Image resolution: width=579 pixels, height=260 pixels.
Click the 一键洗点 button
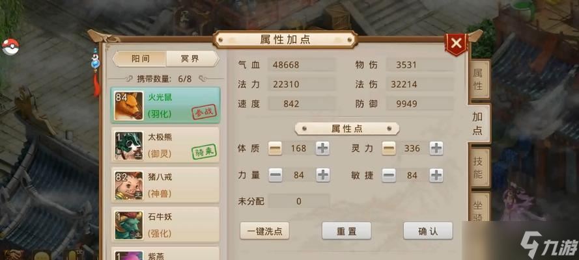(x=265, y=231)
